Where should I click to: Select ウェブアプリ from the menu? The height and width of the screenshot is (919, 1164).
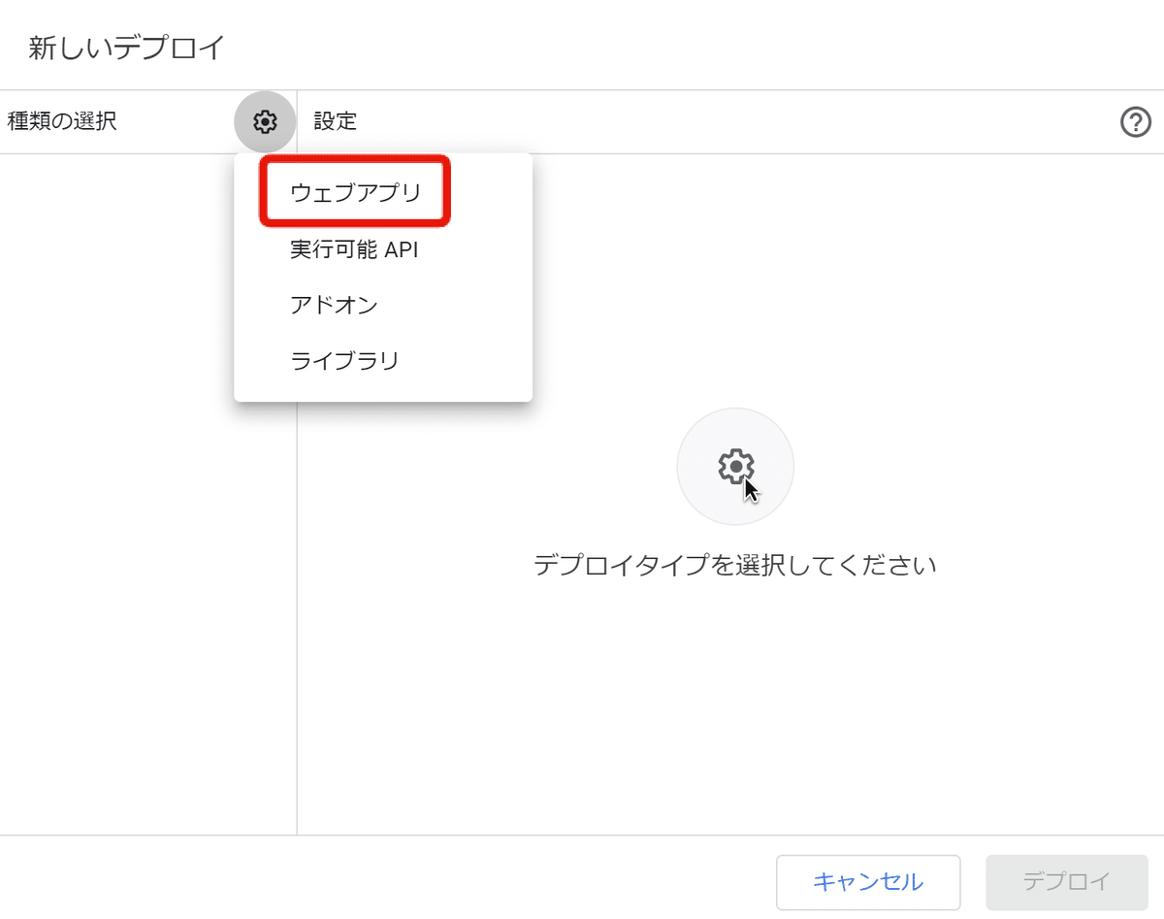click(x=382, y=193)
